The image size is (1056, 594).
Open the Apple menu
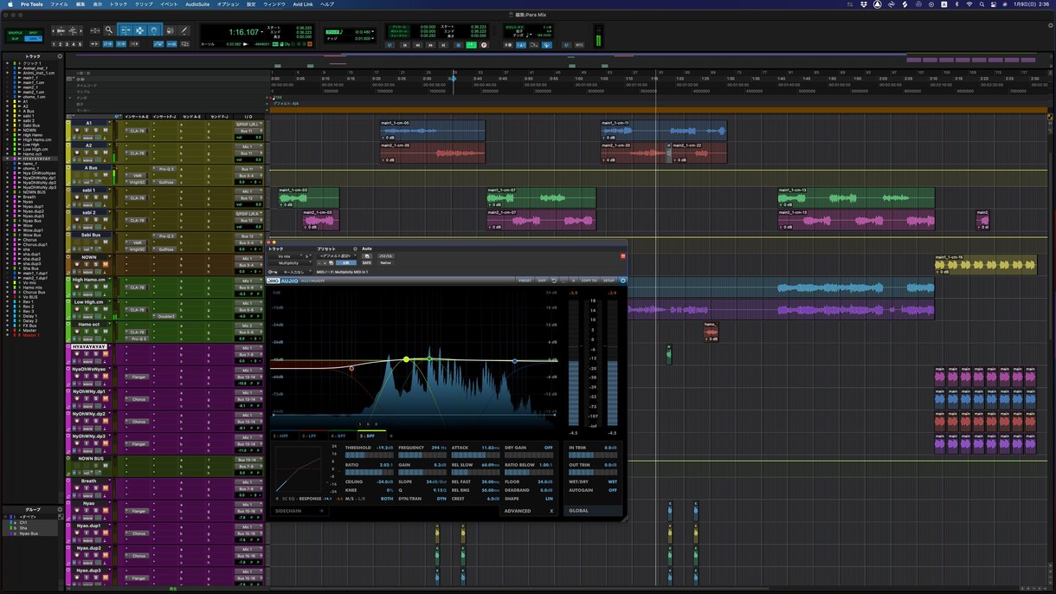[x=10, y=4]
